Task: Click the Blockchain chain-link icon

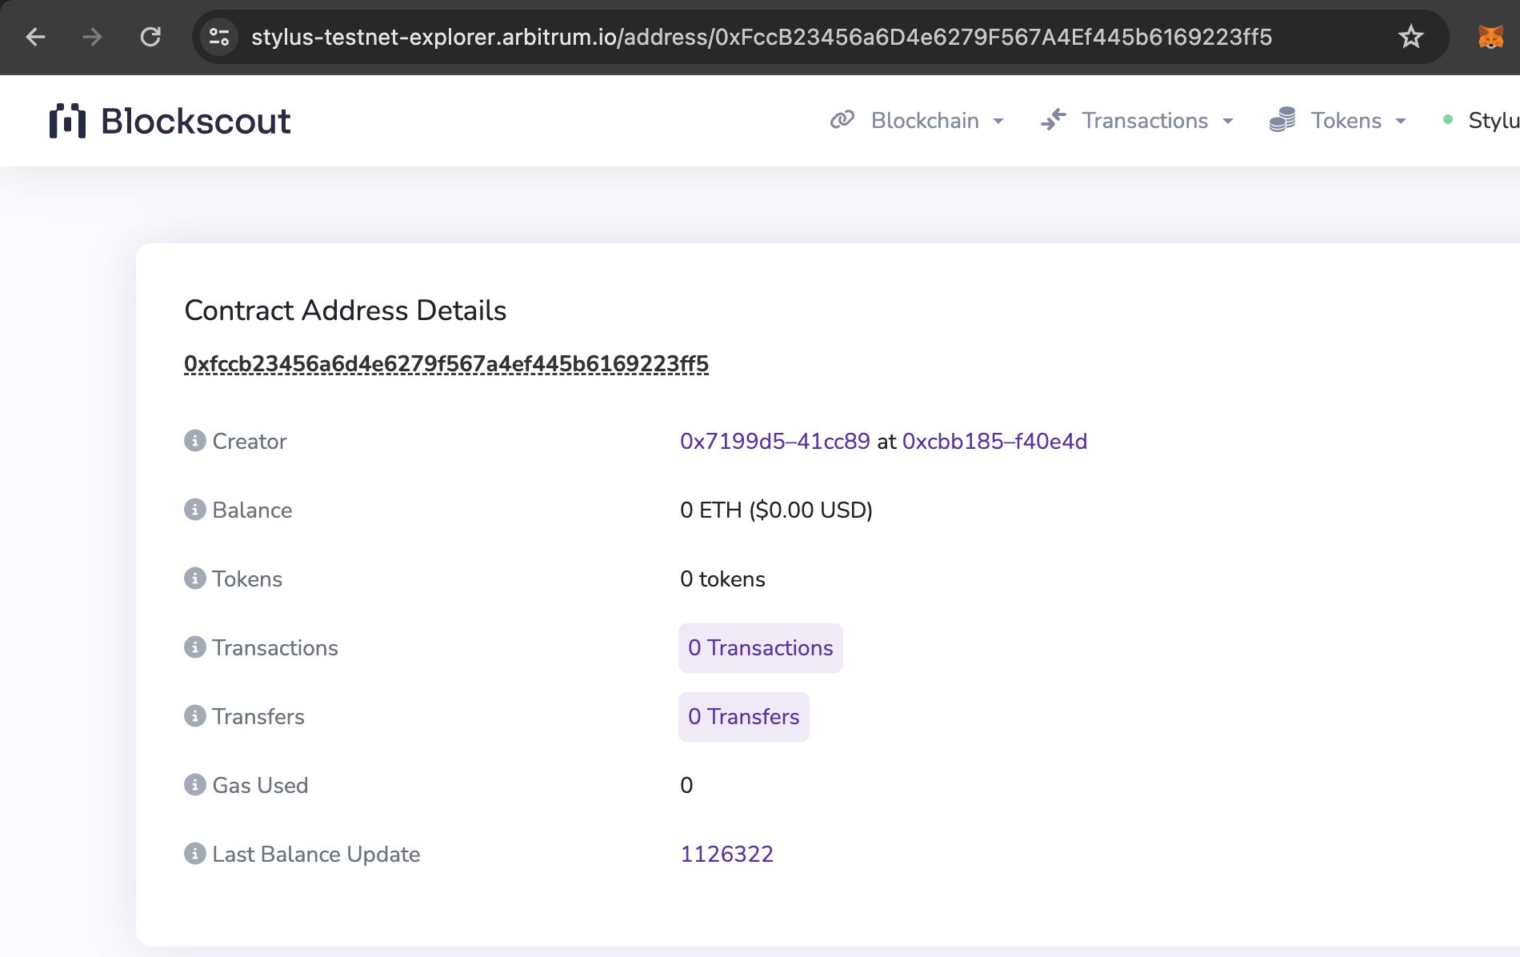Action: (x=842, y=120)
